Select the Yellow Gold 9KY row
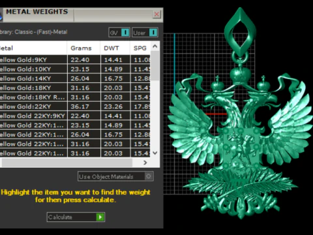The image size is (313, 235). click(75, 59)
